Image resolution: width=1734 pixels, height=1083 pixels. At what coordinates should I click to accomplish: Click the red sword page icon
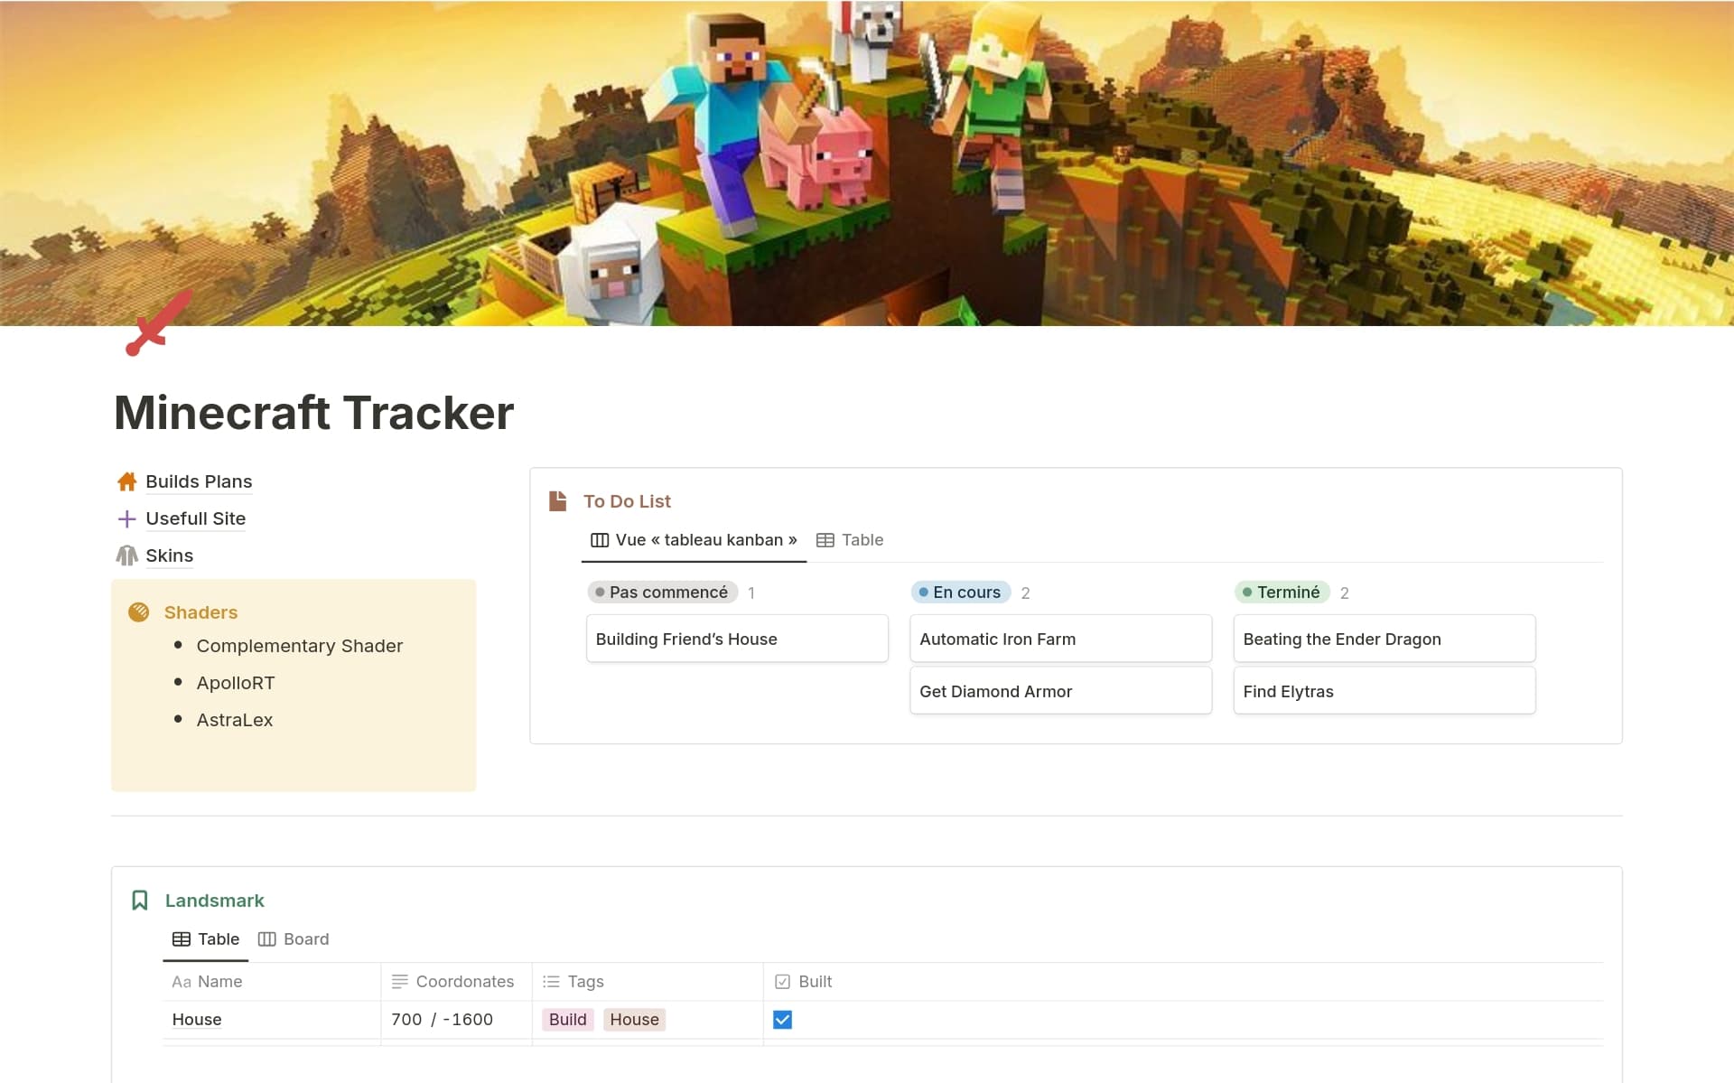pyautogui.click(x=159, y=323)
